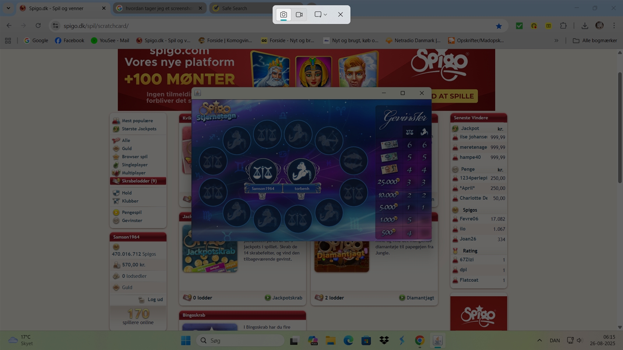
Task: Open the Diamantjagt game link
Action: coord(420,298)
